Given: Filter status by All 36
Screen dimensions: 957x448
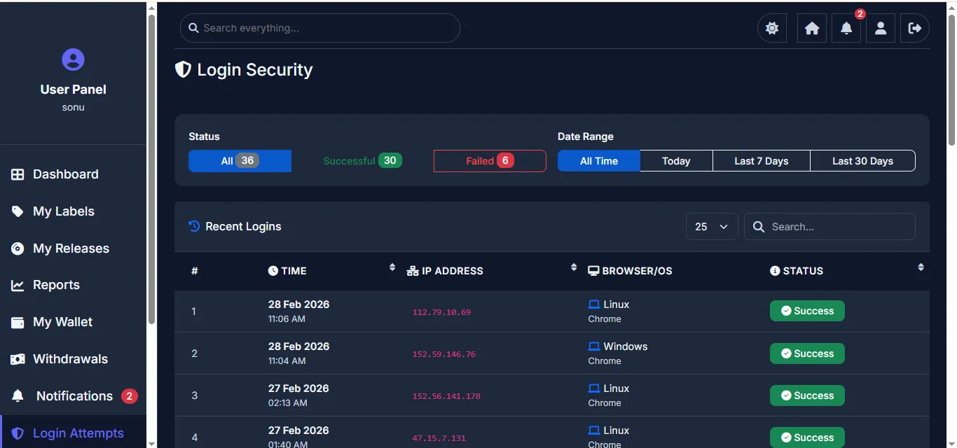Looking at the screenshot, I should pyautogui.click(x=240, y=161).
